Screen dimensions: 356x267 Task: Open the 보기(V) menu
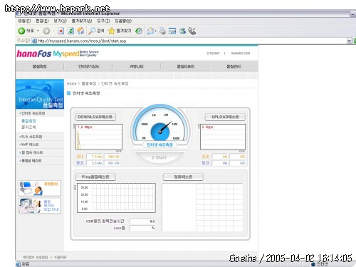[x=60, y=21]
